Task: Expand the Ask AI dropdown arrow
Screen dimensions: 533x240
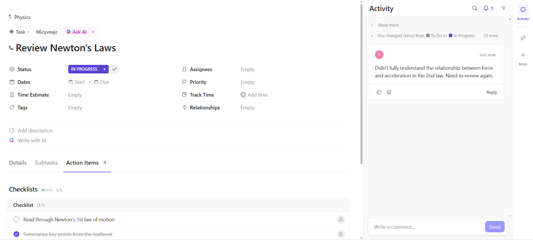Action: pyautogui.click(x=93, y=32)
